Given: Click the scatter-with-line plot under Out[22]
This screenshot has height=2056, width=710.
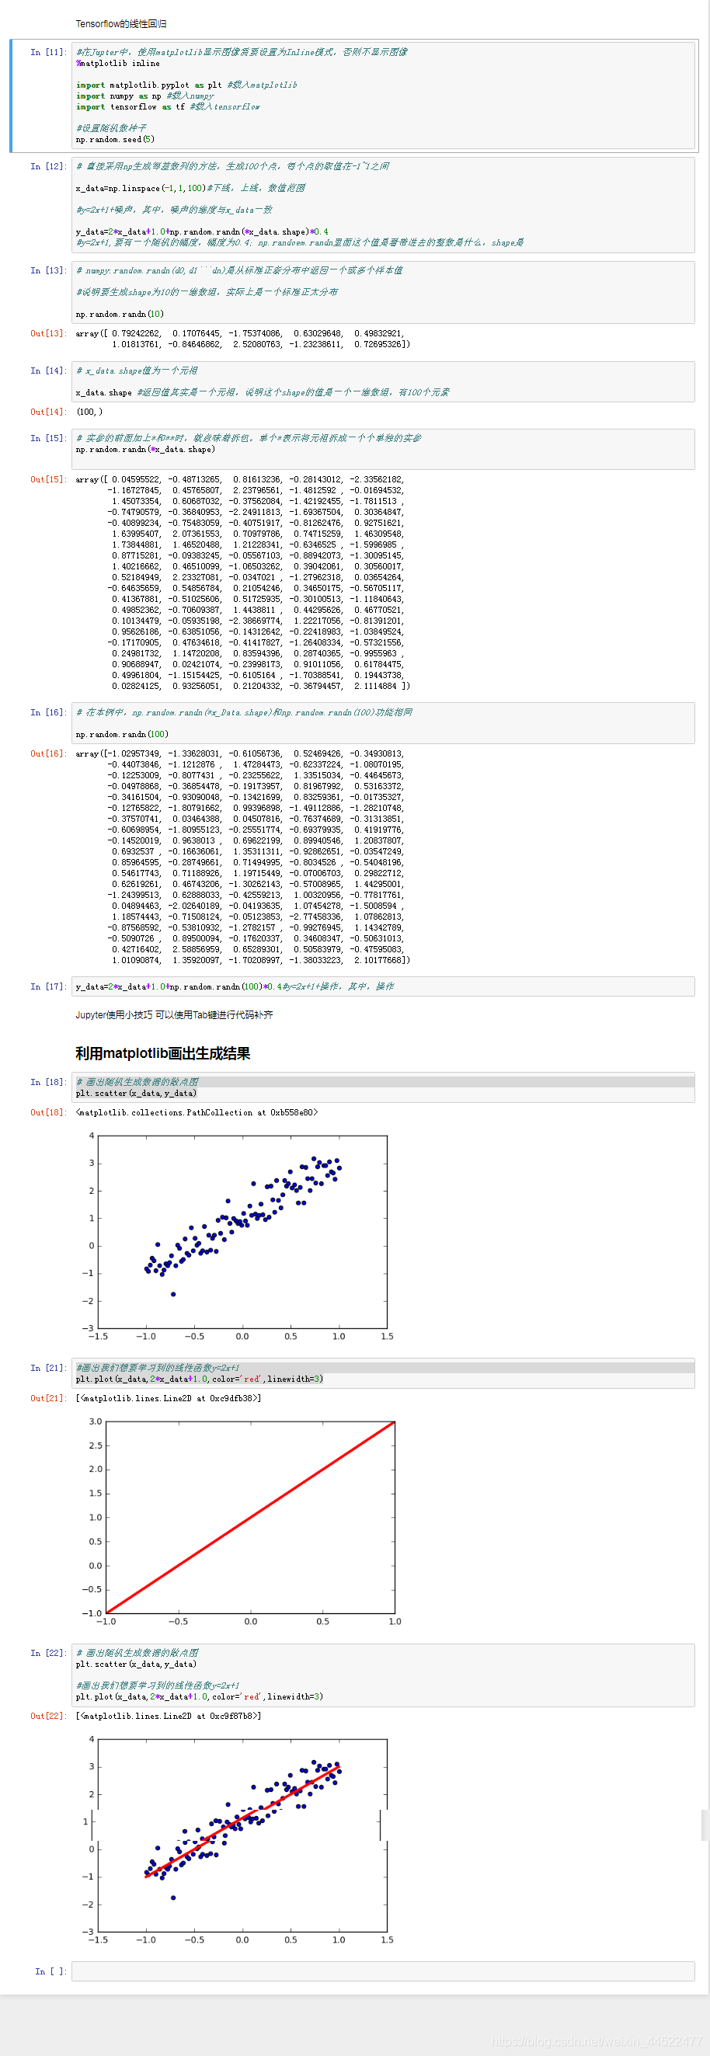Looking at the screenshot, I should [237, 1842].
